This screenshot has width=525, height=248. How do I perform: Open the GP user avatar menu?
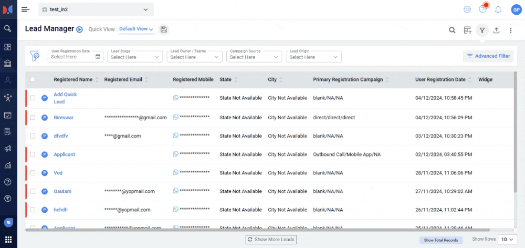click(516, 9)
